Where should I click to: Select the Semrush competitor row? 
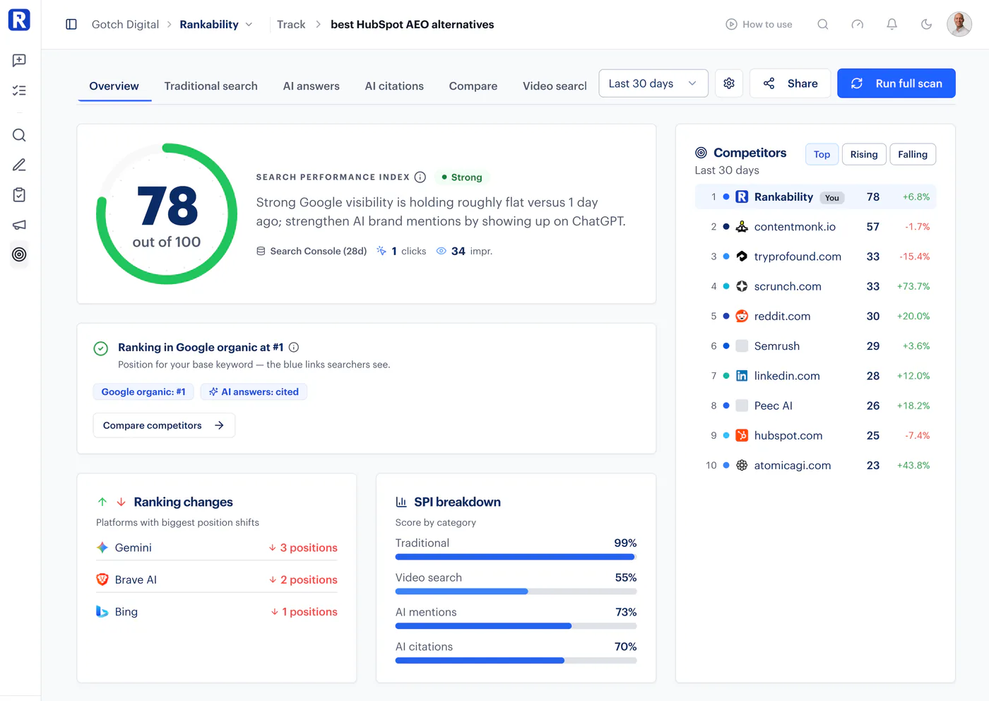pyautogui.click(x=816, y=346)
